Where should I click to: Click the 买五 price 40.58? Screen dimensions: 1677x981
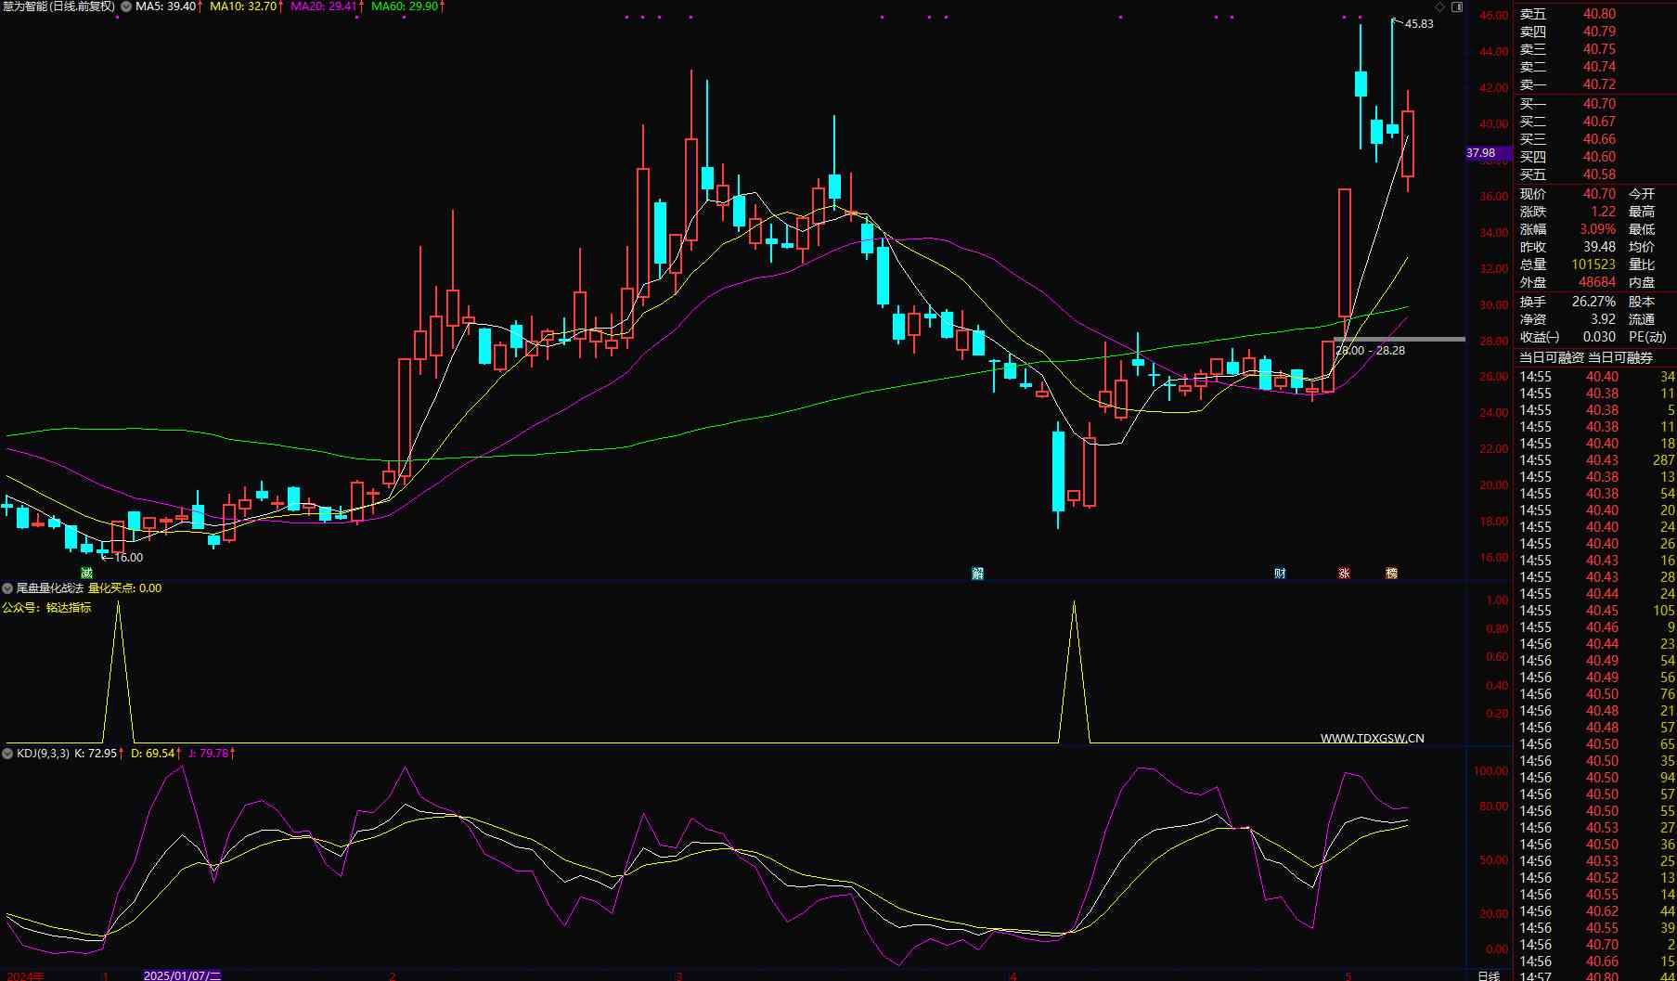tap(1599, 174)
